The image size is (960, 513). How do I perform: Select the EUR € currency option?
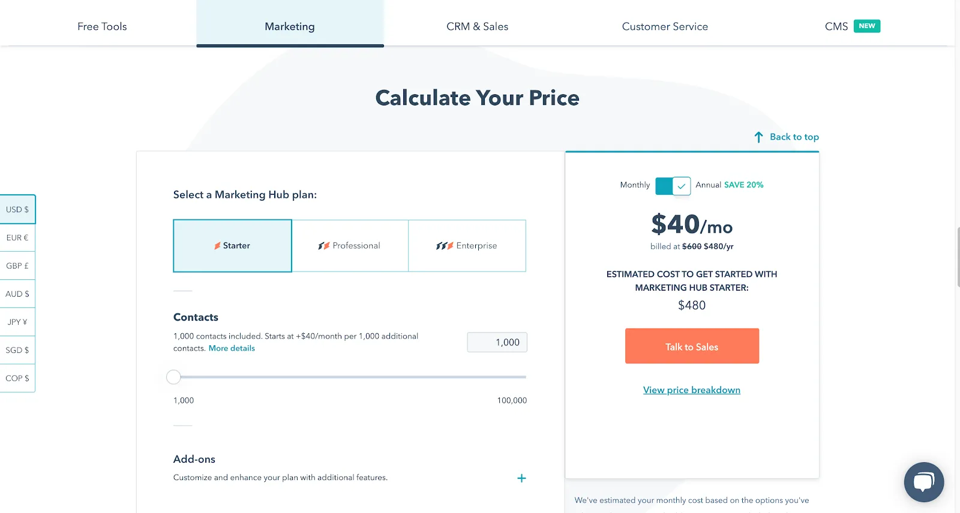(x=17, y=238)
